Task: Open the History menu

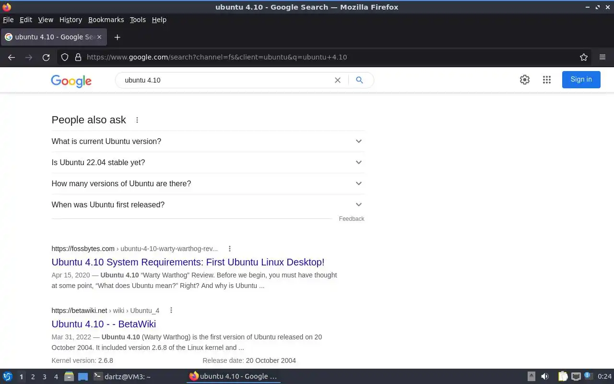Action: click(71, 20)
